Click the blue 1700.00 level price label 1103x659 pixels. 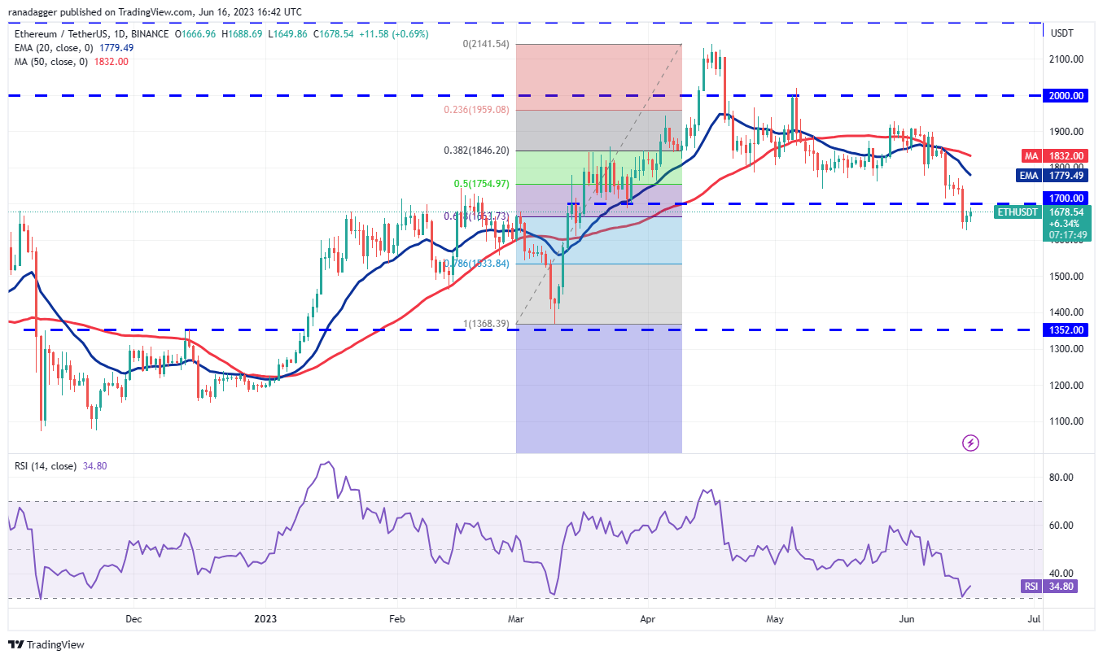[x=1066, y=198]
